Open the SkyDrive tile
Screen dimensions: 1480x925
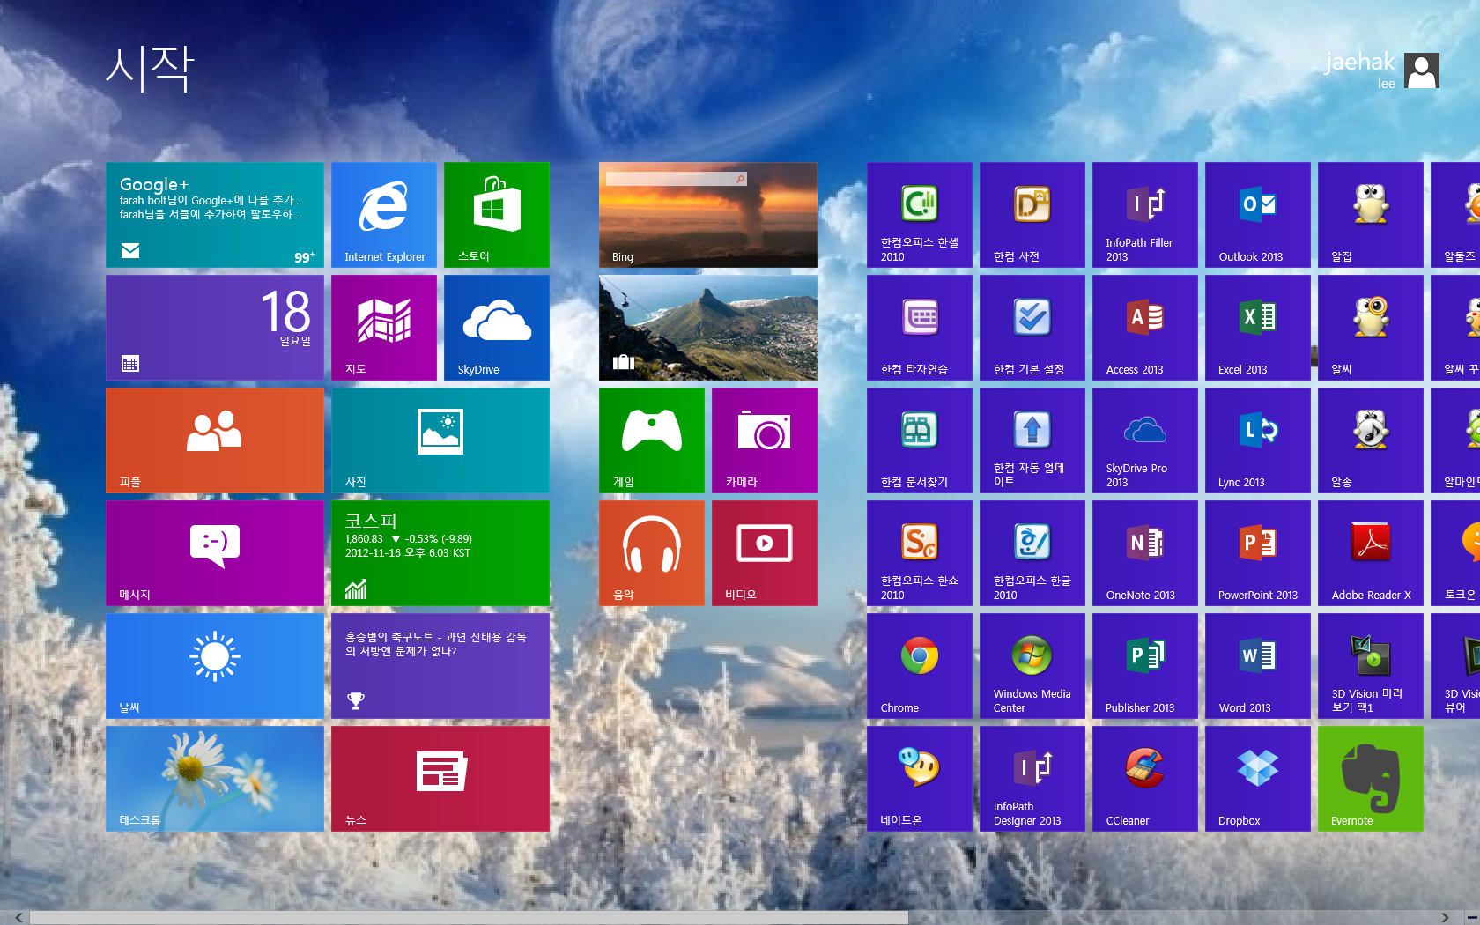[x=497, y=328]
